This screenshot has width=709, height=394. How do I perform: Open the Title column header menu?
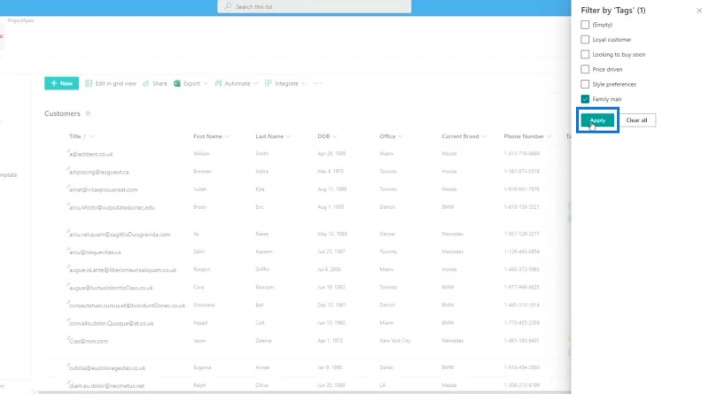(x=82, y=136)
